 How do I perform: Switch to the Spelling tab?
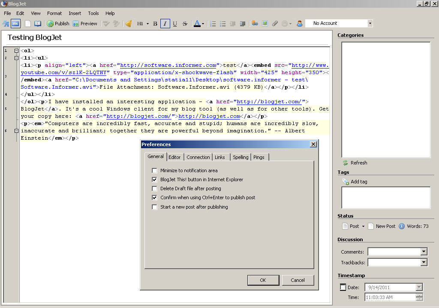point(241,157)
